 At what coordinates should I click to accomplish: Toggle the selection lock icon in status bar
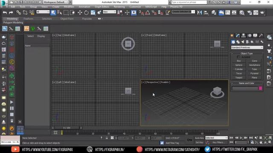(x=107, y=138)
